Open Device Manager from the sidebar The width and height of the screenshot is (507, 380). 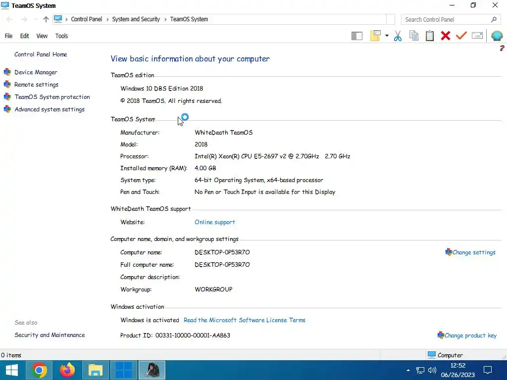point(36,72)
